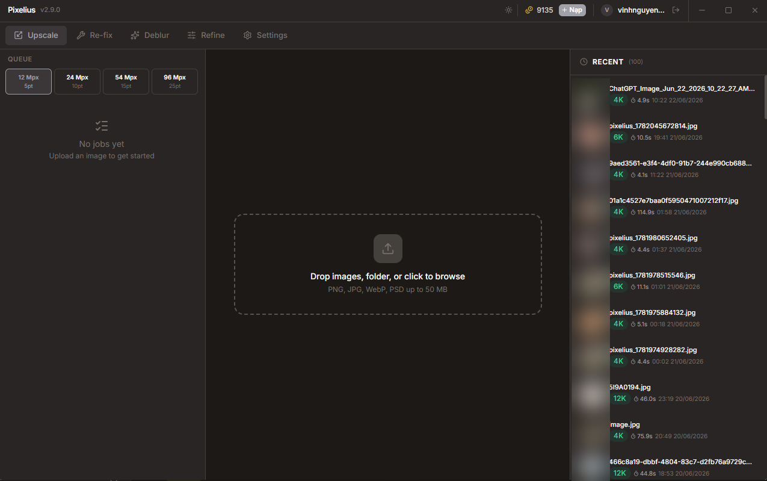This screenshot has height=481, width=767.
Task: Click the drop images browse area
Action: pyautogui.click(x=388, y=264)
